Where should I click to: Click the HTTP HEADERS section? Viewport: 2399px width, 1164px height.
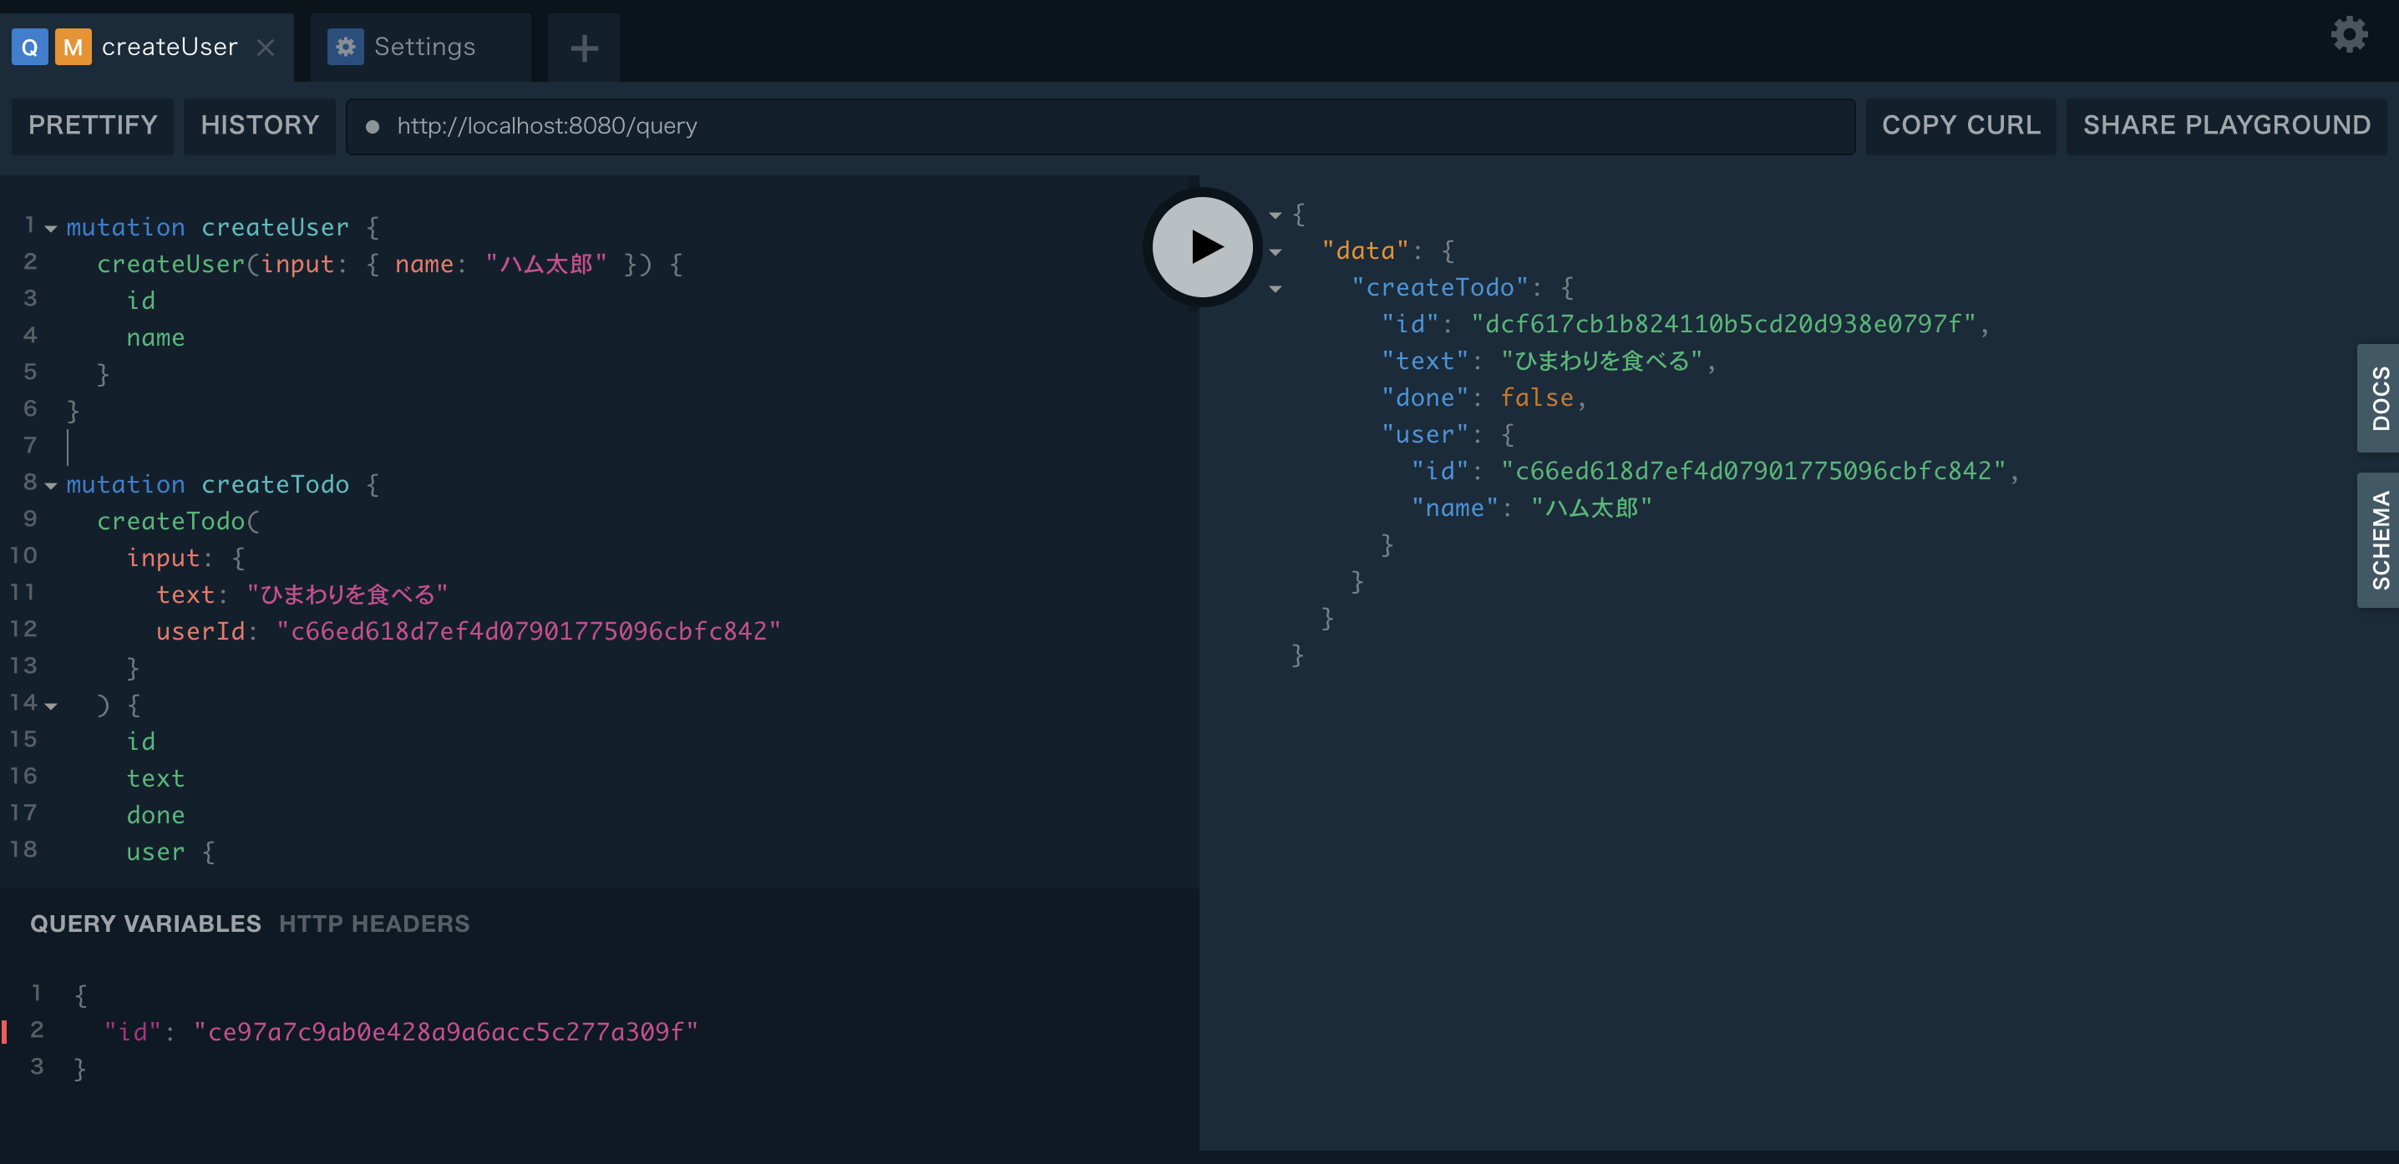point(375,923)
